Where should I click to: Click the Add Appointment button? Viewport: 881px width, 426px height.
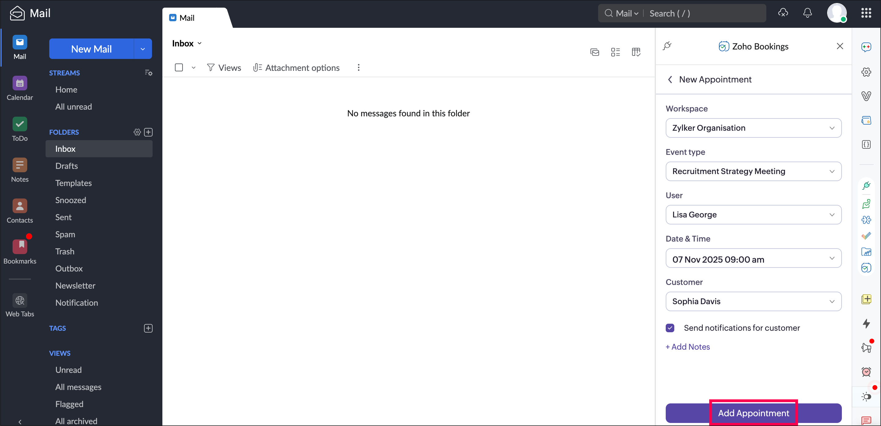coord(753,413)
